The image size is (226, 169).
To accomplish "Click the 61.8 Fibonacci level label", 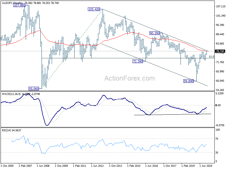I will click(x=211, y=57).
